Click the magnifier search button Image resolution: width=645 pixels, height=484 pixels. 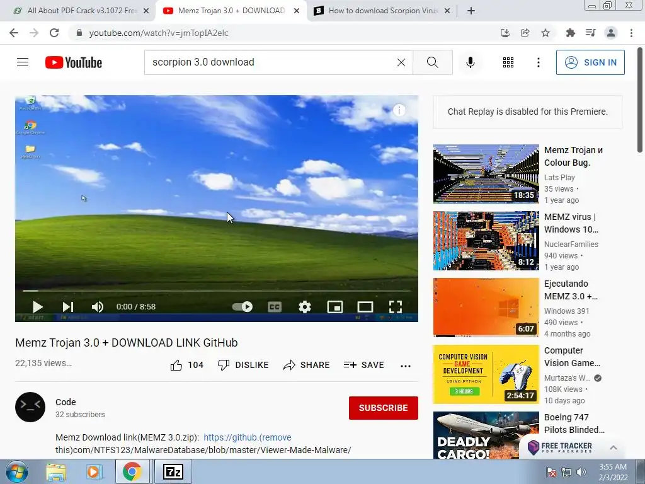[x=432, y=62]
